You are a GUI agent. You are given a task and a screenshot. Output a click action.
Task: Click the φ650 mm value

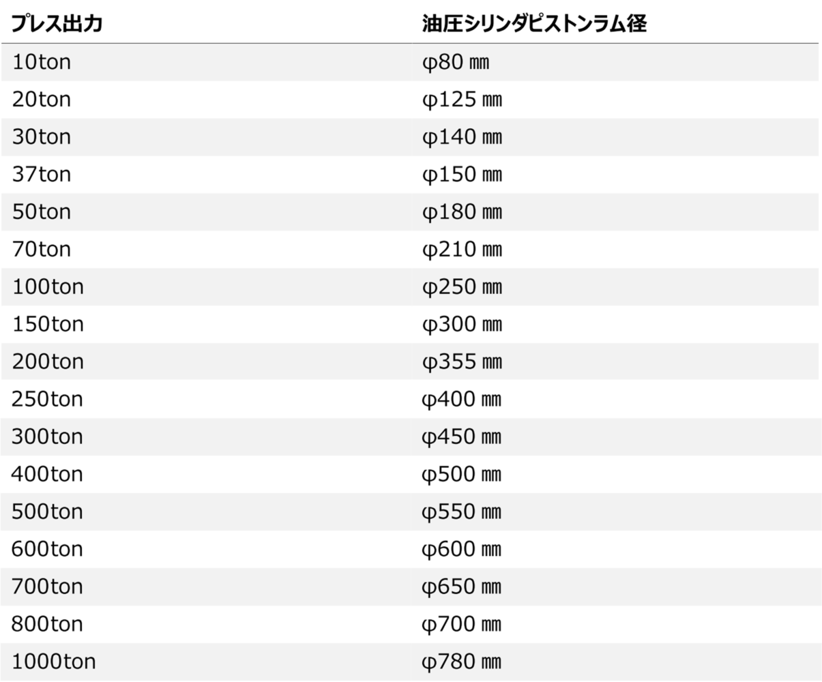[x=462, y=588]
